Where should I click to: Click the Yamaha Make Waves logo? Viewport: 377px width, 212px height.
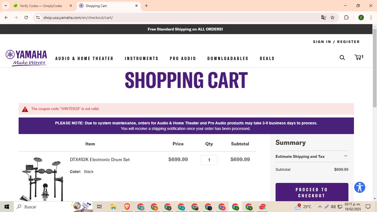pos(26,58)
